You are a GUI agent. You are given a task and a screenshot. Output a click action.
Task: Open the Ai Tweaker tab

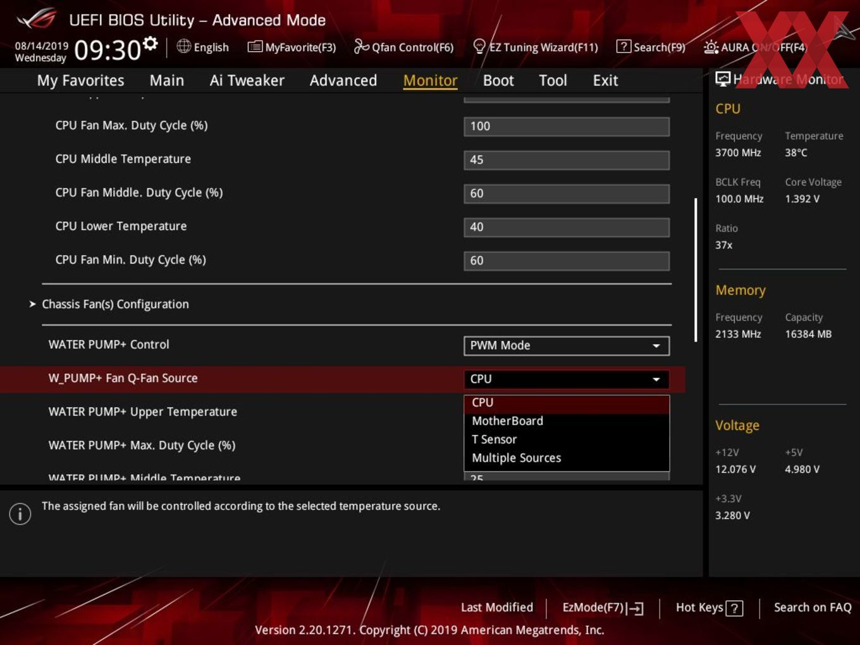click(x=247, y=80)
